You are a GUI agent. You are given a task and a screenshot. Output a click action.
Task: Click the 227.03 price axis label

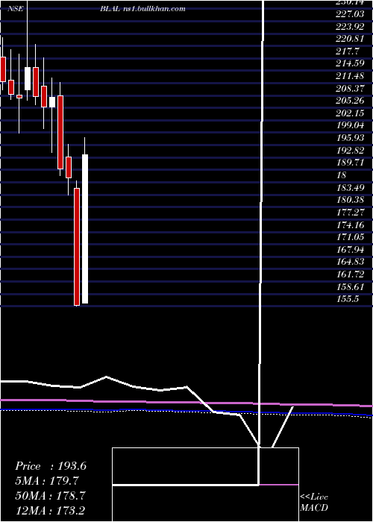pos(350,14)
